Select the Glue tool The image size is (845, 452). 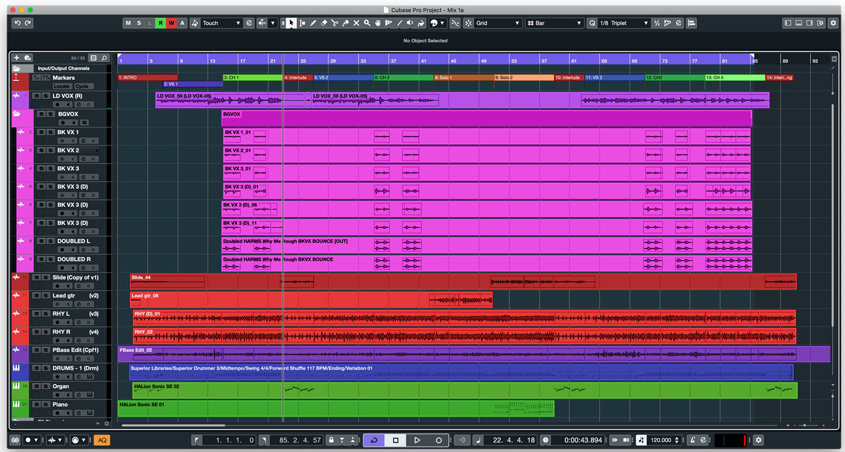coord(345,23)
